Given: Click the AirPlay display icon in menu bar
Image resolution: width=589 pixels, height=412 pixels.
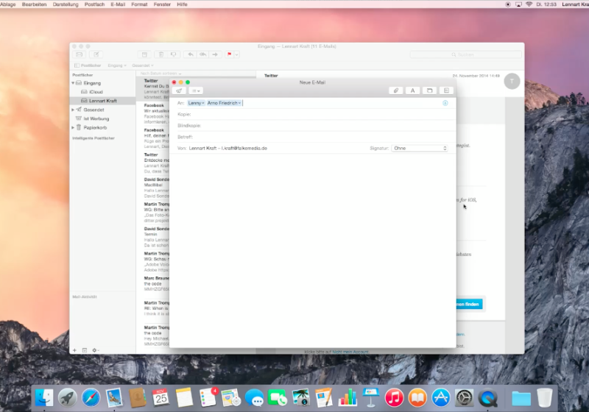Looking at the screenshot, I should [518, 4].
